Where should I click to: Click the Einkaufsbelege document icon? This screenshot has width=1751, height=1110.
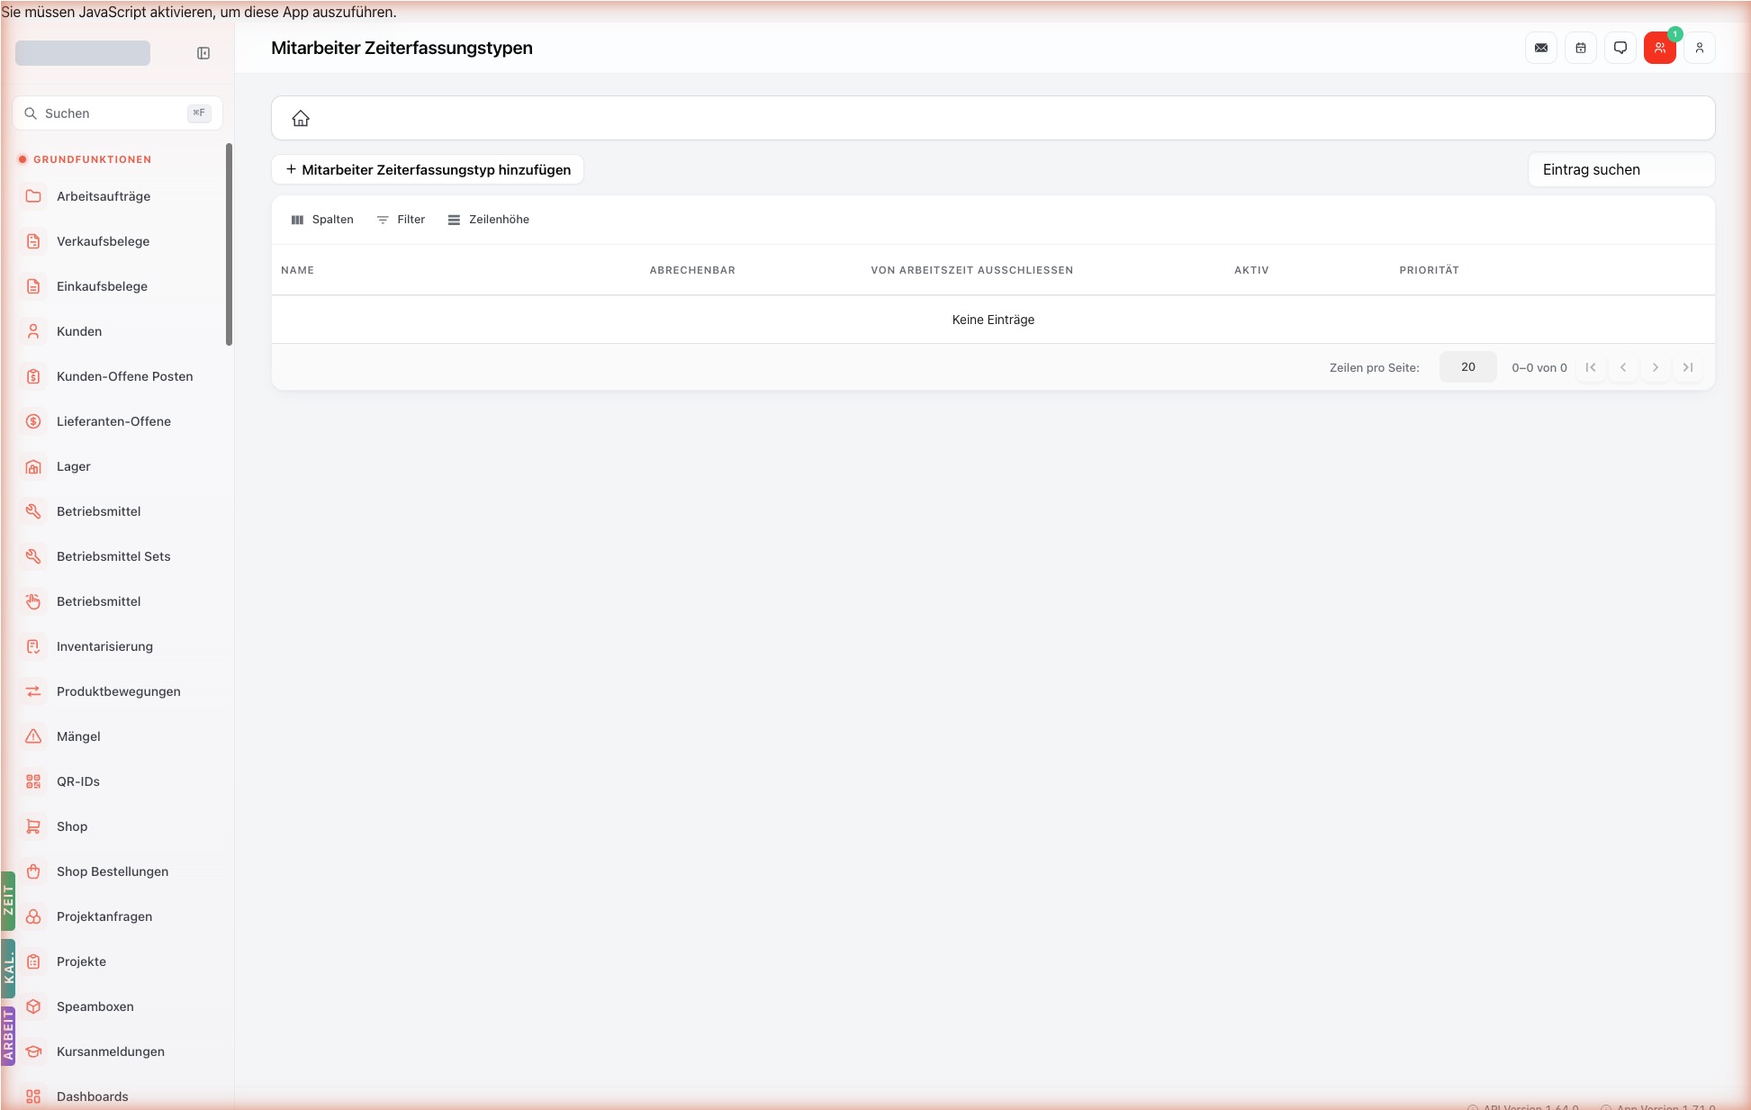coord(33,286)
